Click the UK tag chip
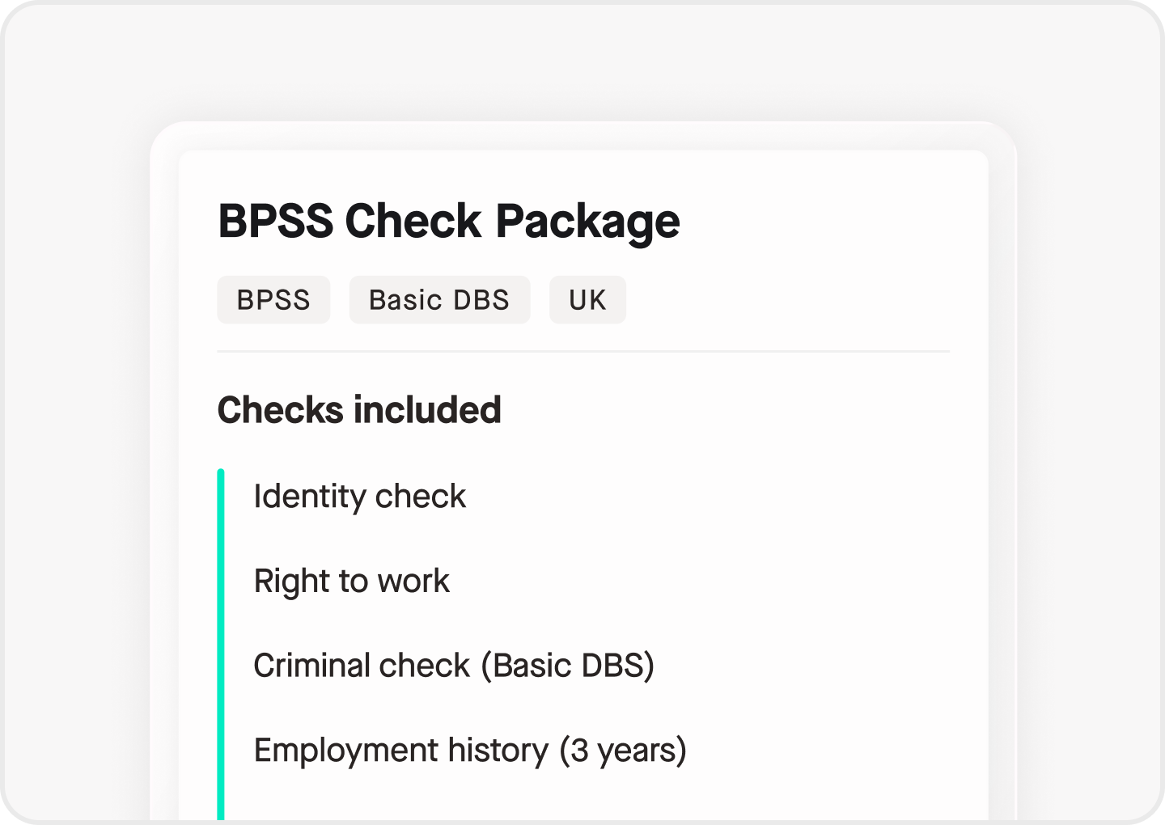This screenshot has height=825, width=1165. pos(587,300)
